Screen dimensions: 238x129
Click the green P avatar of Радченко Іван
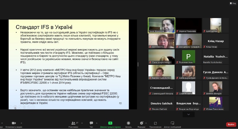(189, 56)
